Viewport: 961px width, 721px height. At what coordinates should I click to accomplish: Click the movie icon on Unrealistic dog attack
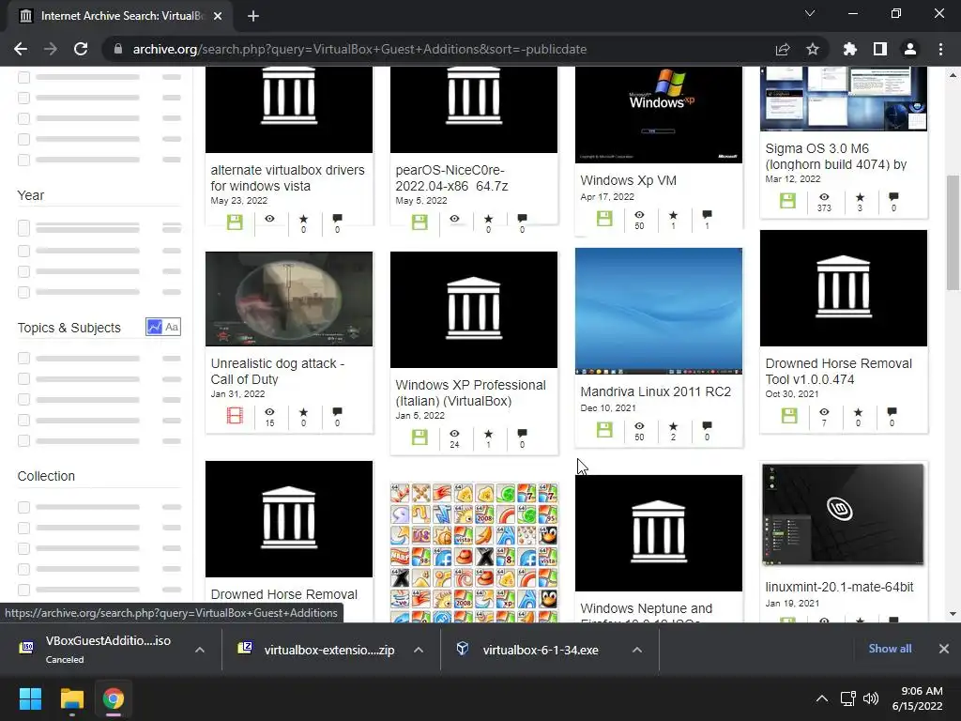pos(235,416)
